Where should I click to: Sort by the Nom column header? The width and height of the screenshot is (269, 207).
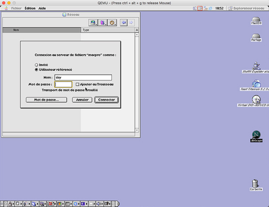point(42,30)
